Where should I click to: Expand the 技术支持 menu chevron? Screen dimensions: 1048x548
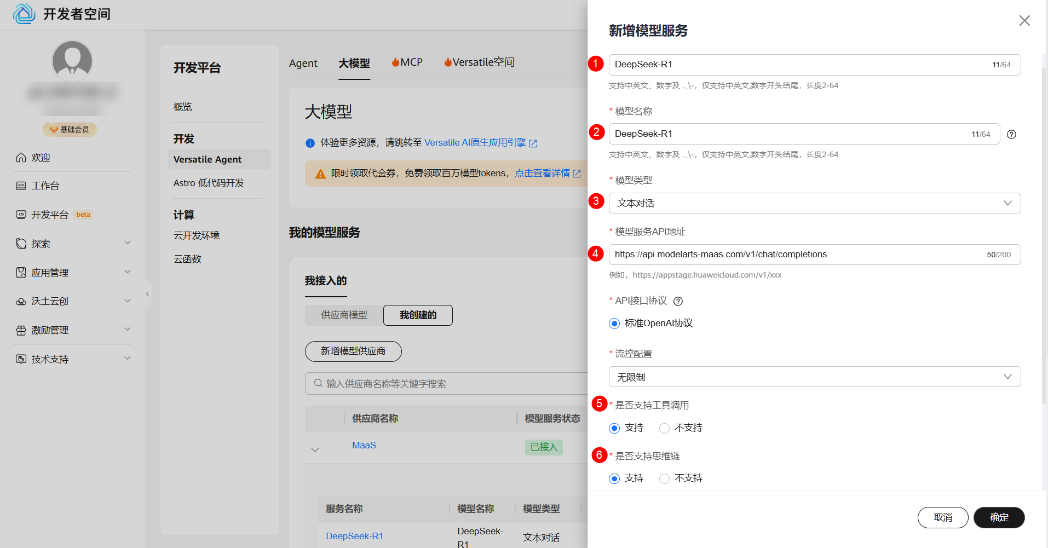click(x=128, y=358)
